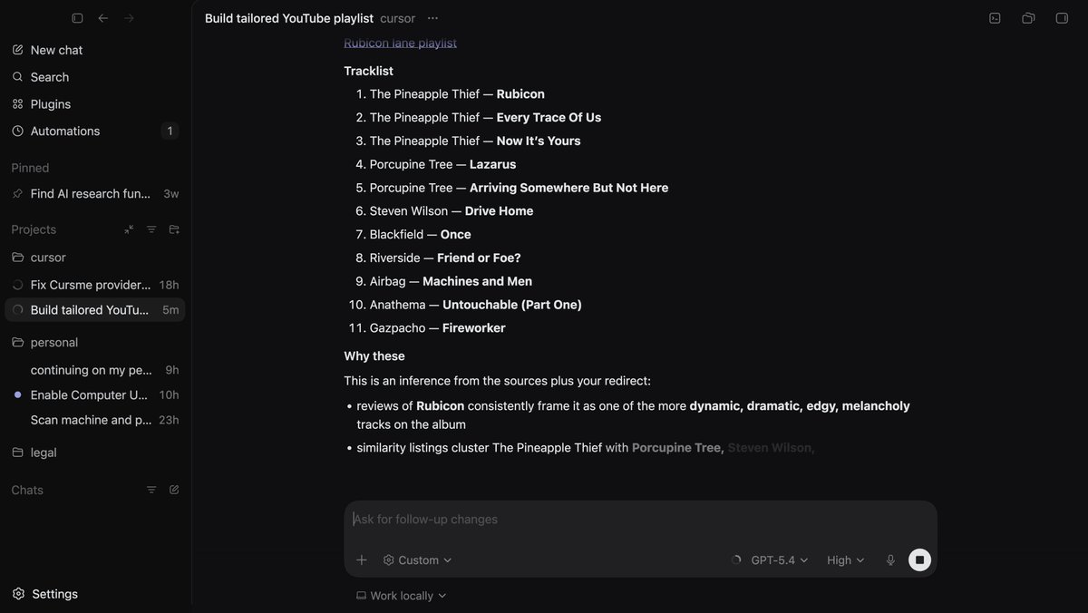Toggle the sidebar panel icon

click(x=77, y=18)
